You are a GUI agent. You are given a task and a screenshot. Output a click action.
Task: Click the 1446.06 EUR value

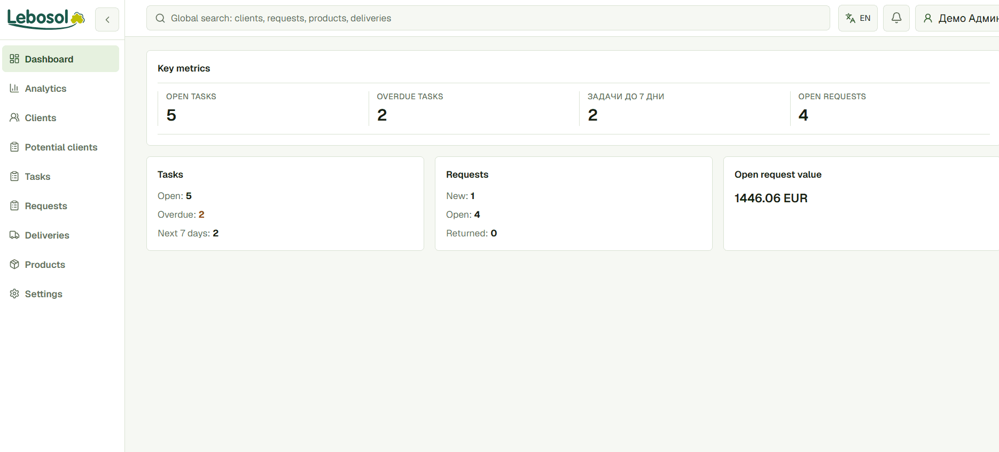pyautogui.click(x=771, y=198)
